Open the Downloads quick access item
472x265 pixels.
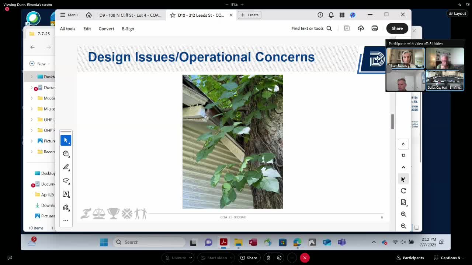tap(45, 205)
